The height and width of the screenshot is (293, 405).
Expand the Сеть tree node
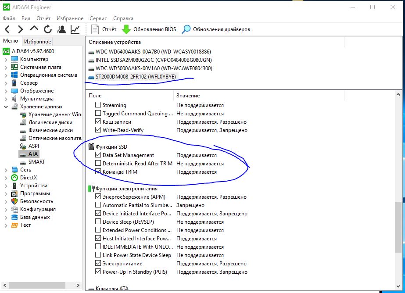click(6, 170)
